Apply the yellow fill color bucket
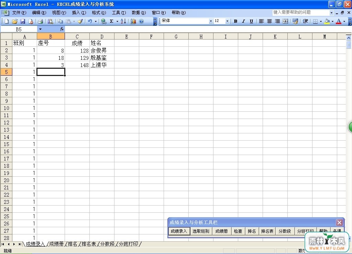Image resolution: width=352 pixels, height=254 pixels. tap(327, 21)
